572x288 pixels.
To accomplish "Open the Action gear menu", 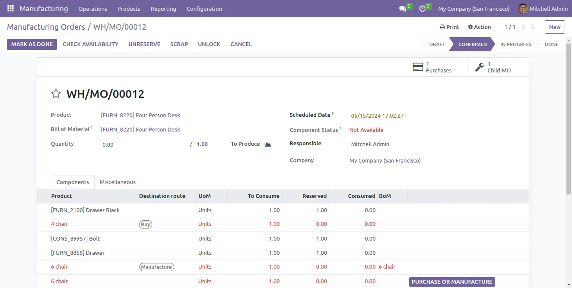I will [x=479, y=27].
